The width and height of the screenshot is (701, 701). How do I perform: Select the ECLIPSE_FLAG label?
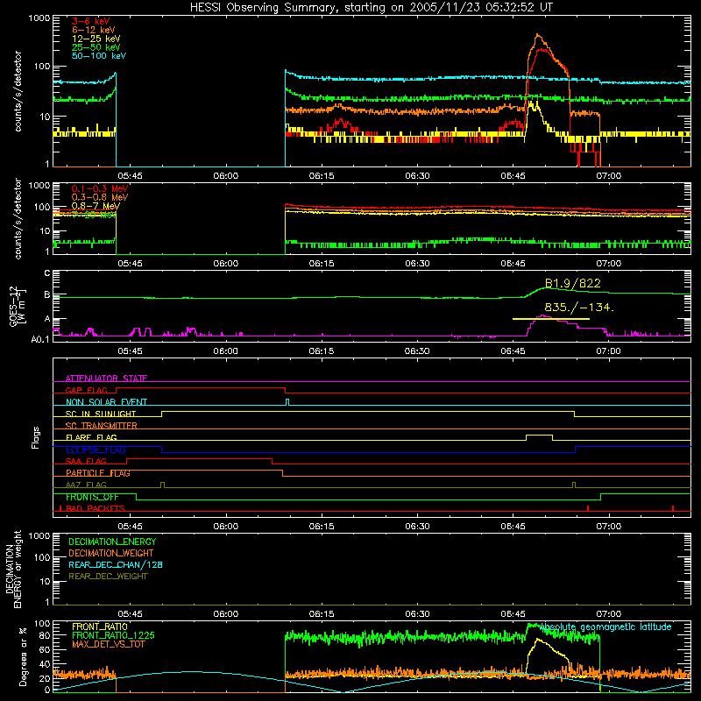pos(96,450)
